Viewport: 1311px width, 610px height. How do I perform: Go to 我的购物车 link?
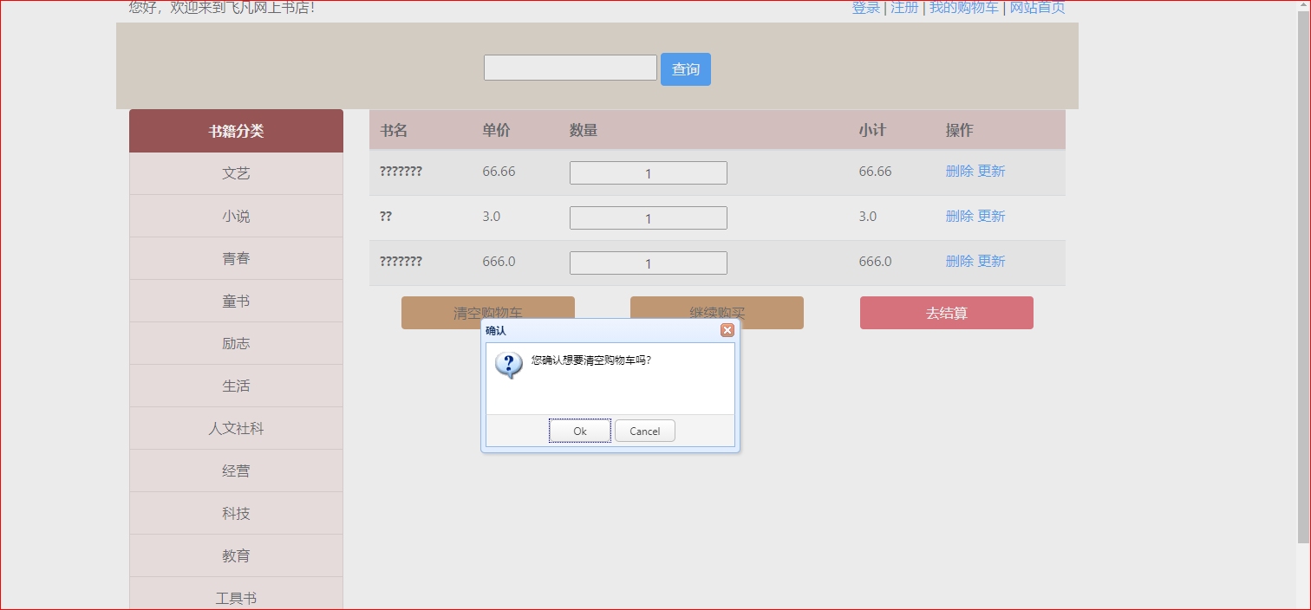(964, 8)
